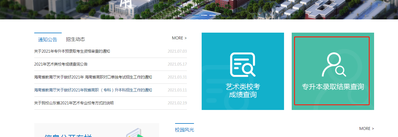Click the art exam score search icon
Screen dimensions: 398x137
242,65
